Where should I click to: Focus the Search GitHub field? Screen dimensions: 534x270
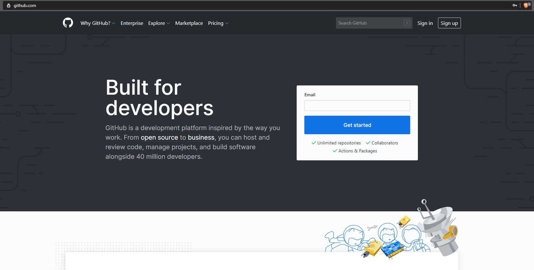pos(374,23)
